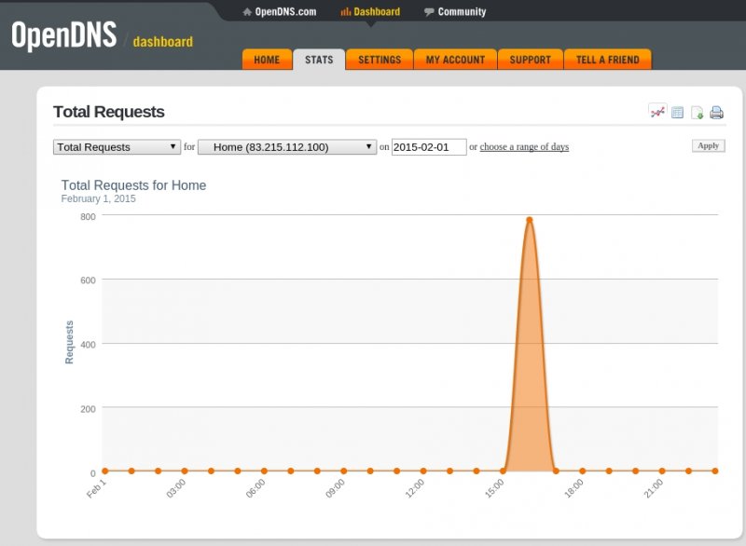Open the OpenDNS.com link in top bar
746x546 pixels.
pos(279,12)
